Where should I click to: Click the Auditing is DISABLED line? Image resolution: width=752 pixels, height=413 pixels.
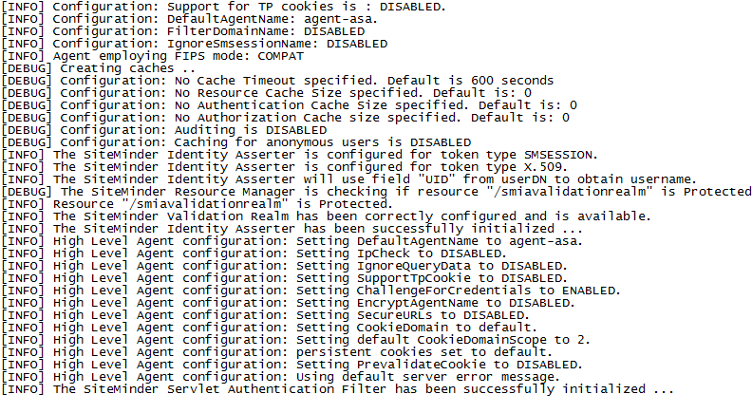(x=164, y=130)
